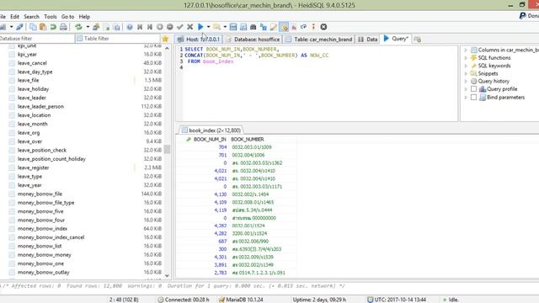Enable the Bind parameters checkbox
Screen dimensions: 539x303
pos(473,98)
